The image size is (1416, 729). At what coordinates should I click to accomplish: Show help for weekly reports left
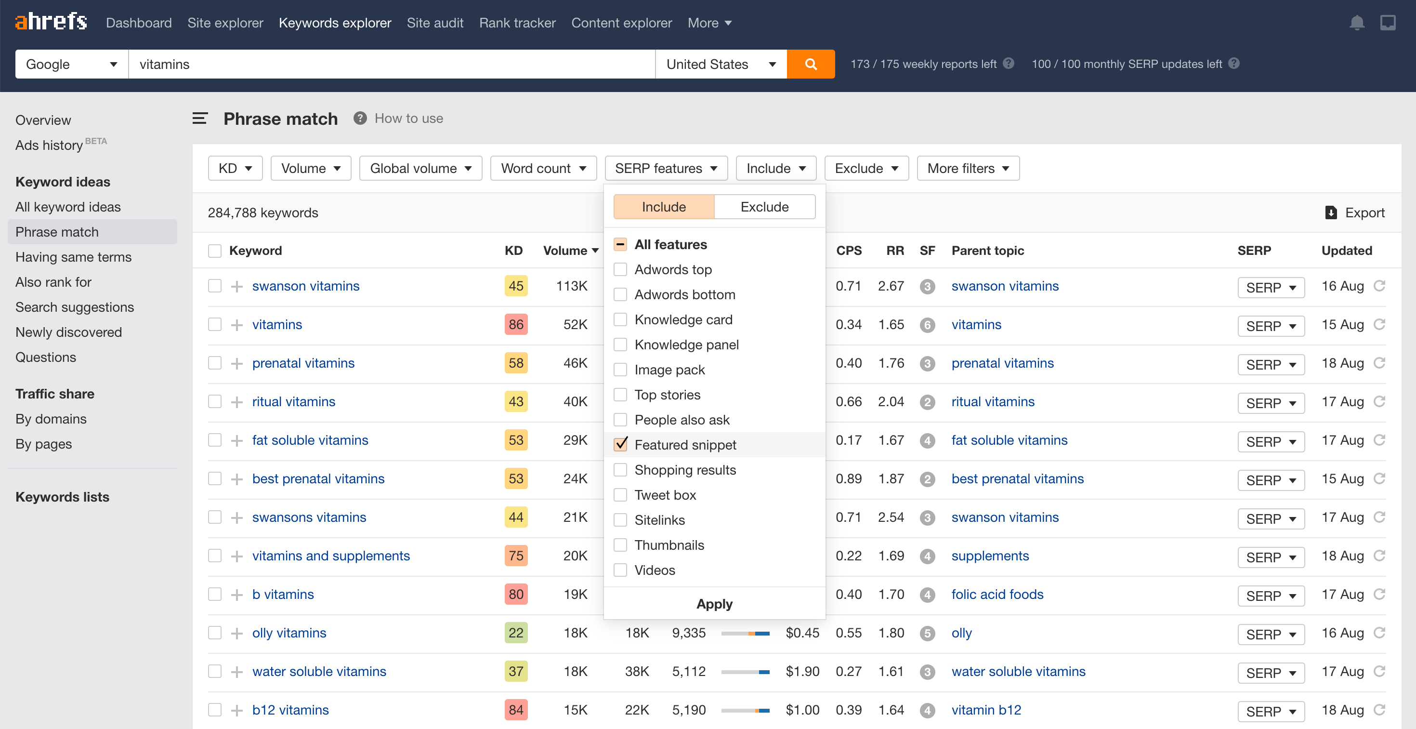tap(1008, 63)
